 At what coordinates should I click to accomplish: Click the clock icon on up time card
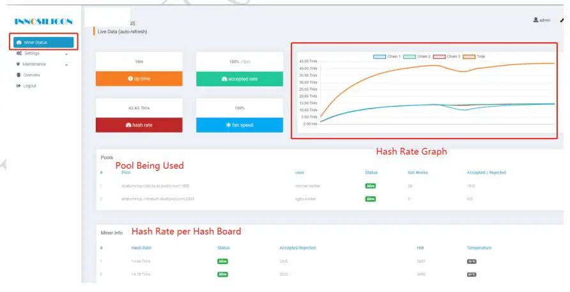(x=130, y=79)
